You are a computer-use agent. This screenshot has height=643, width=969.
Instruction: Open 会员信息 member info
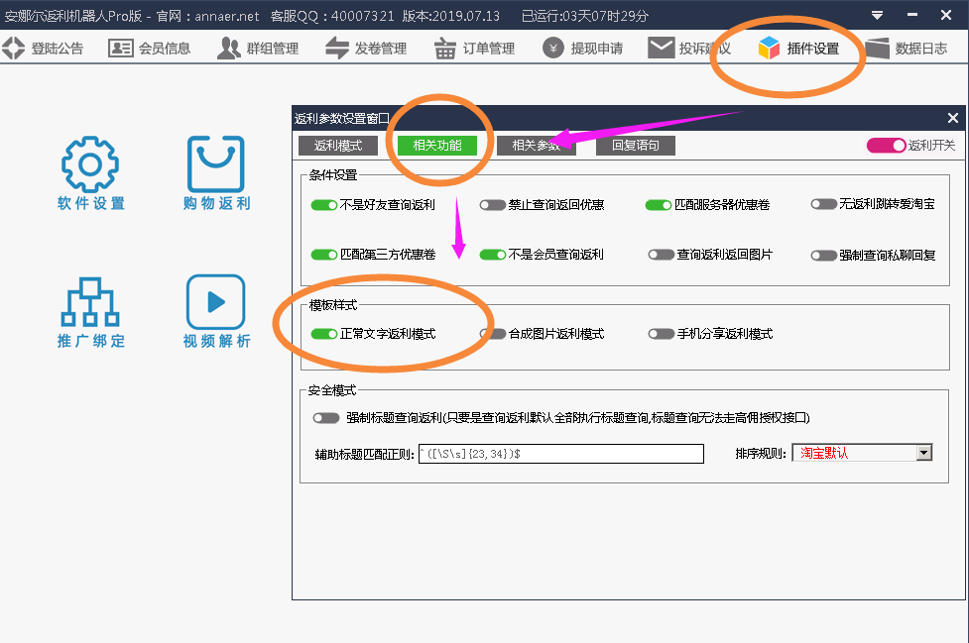tap(150, 49)
